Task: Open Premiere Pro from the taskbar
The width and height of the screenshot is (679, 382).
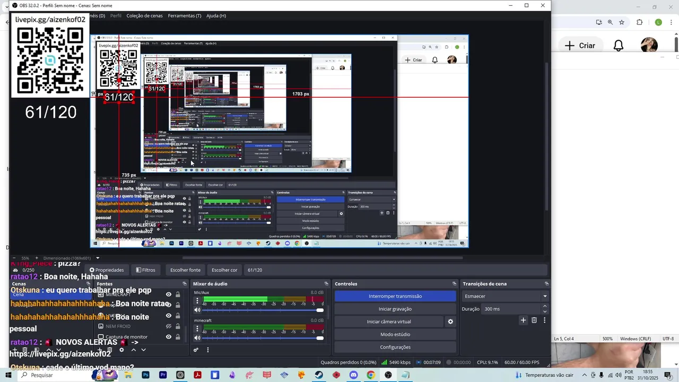Action: (163, 375)
